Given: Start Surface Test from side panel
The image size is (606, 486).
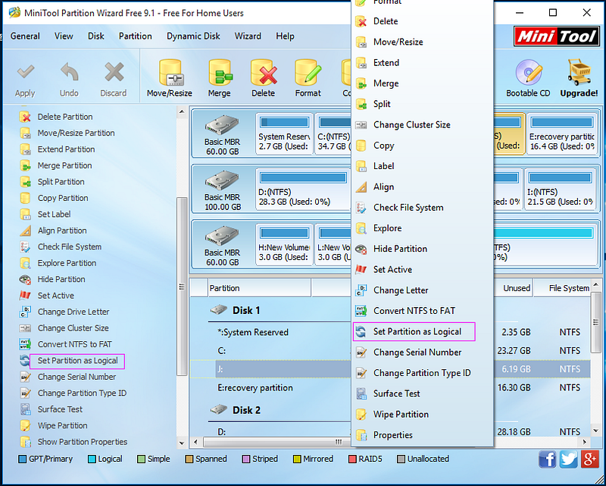Looking at the screenshot, I should (x=60, y=409).
